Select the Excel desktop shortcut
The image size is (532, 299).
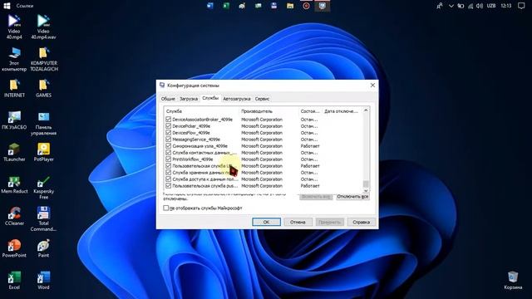(14, 281)
